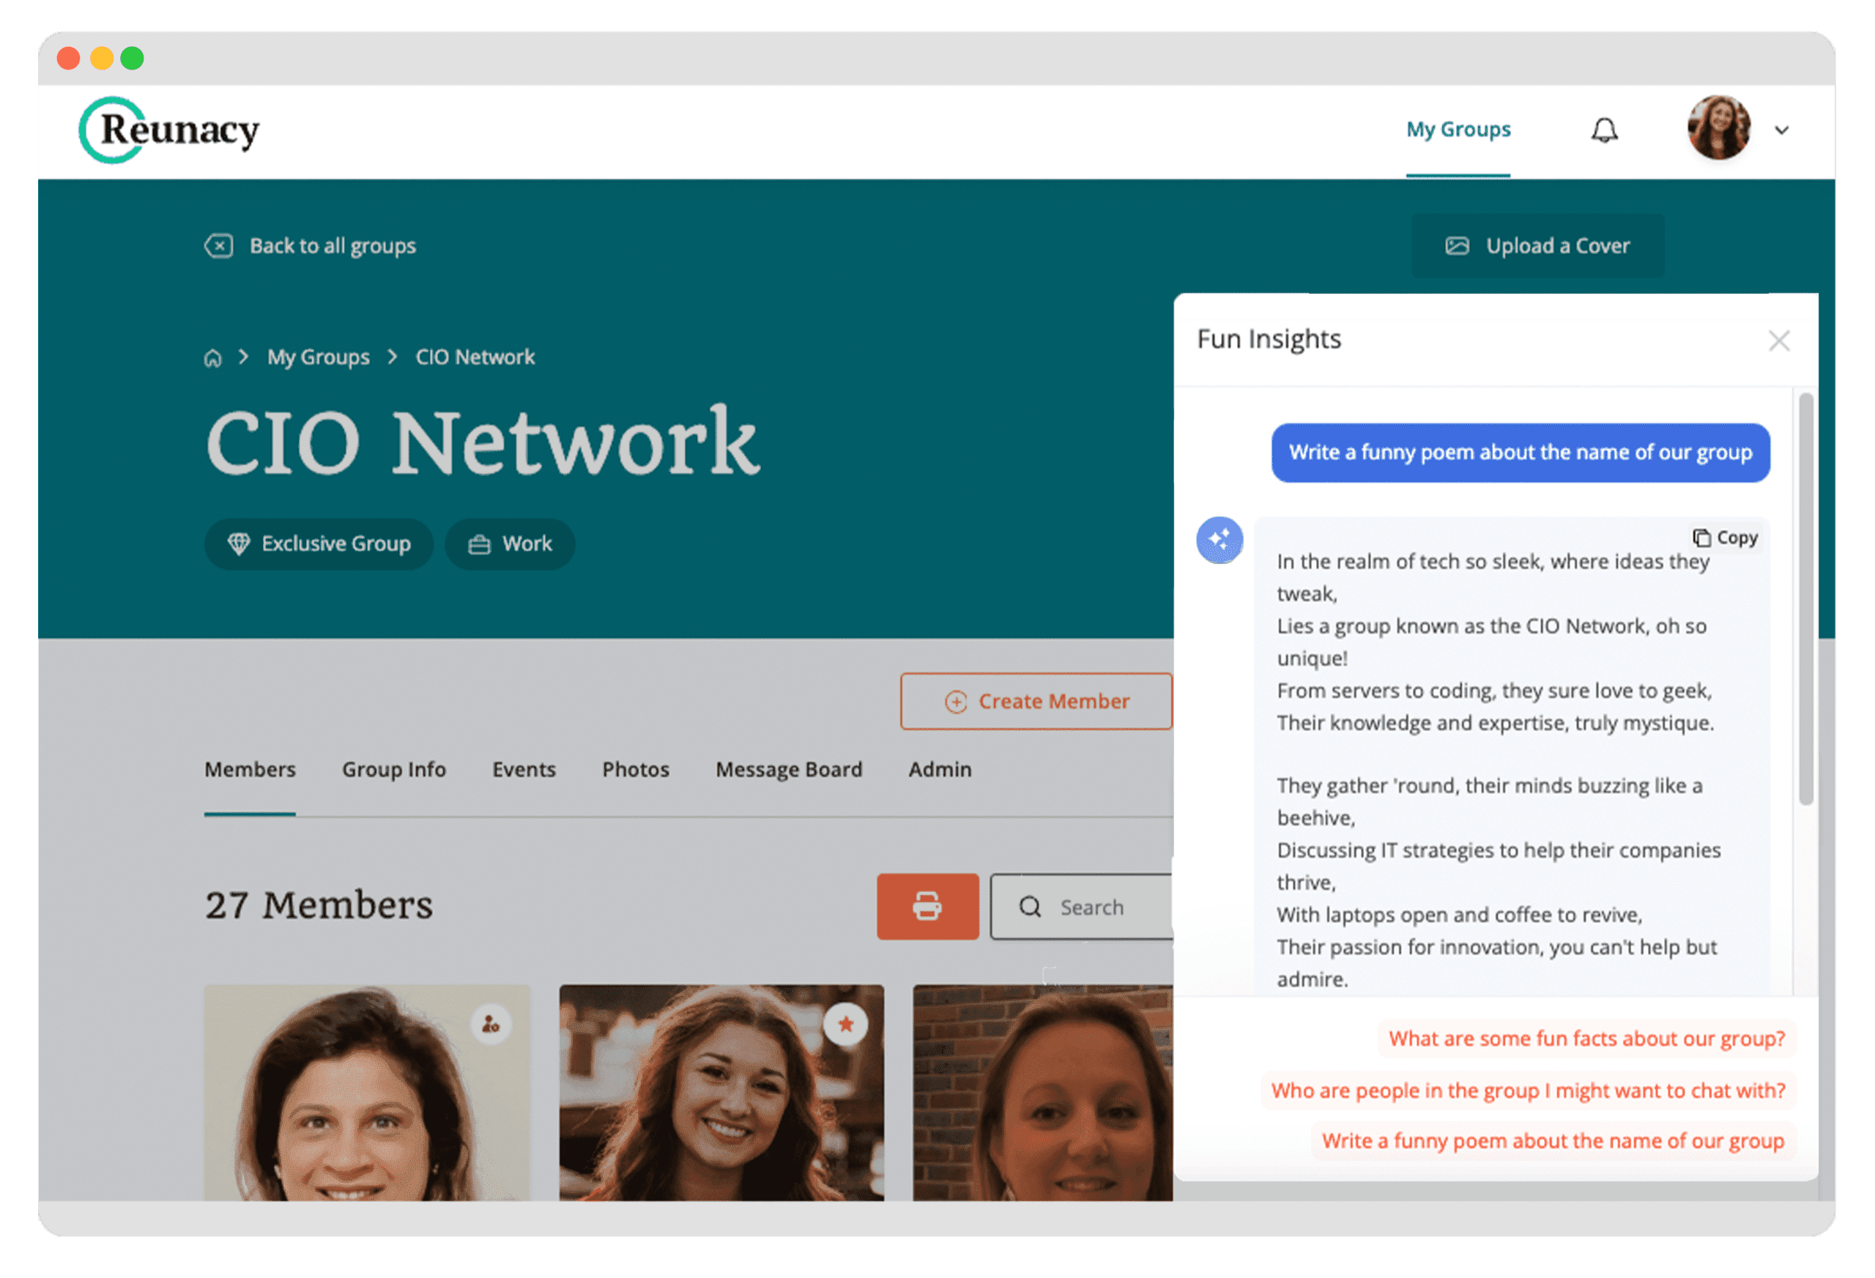This screenshot has width=1875, height=1278.
Task: Copy the poem response
Action: point(1725,538)
